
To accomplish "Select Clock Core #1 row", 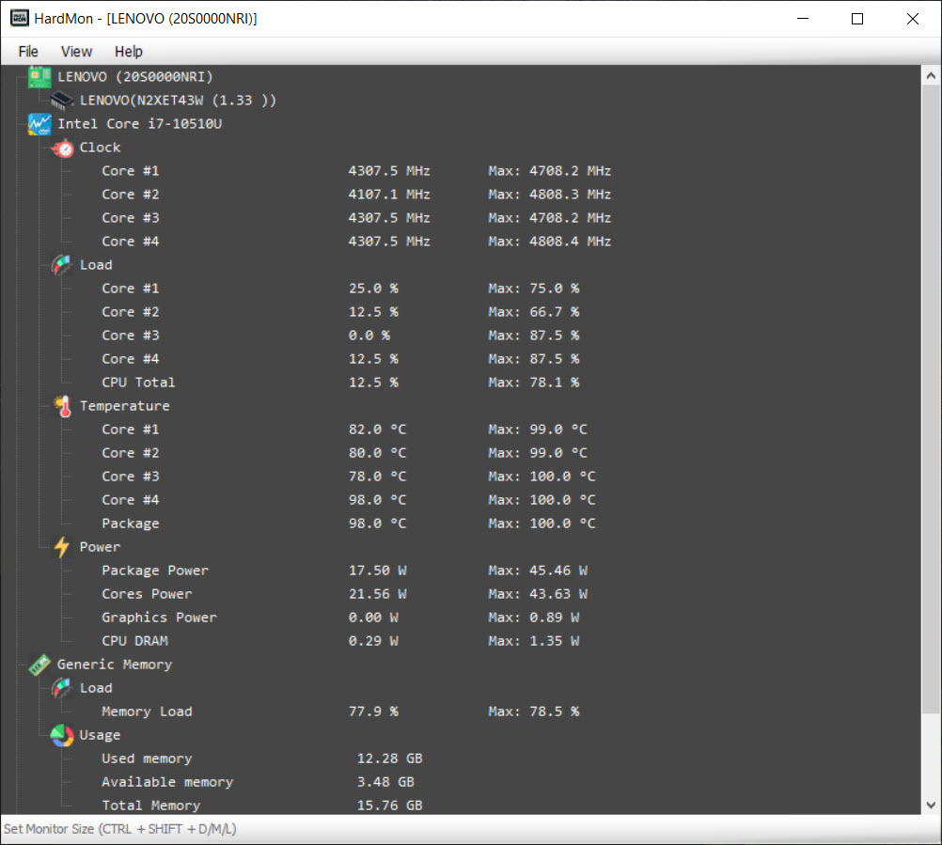I will tap(131, 170).
